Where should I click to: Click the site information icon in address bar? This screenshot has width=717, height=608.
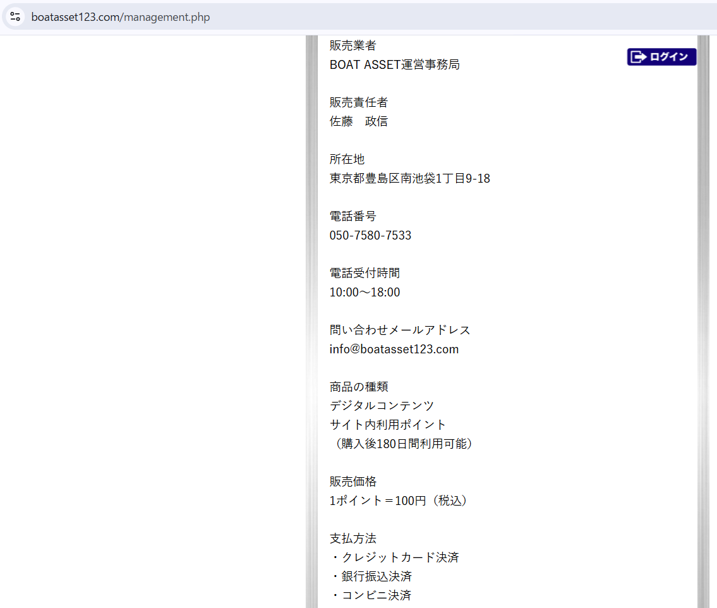pyautogui.click(x=16, y=17)
